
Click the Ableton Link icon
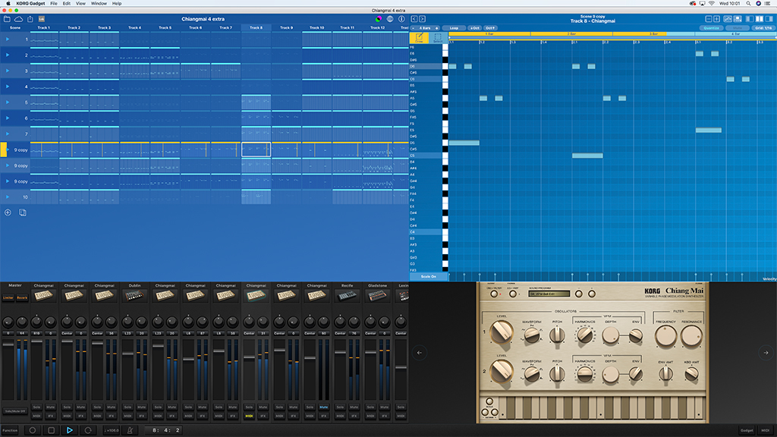click(x=42, y=19)
